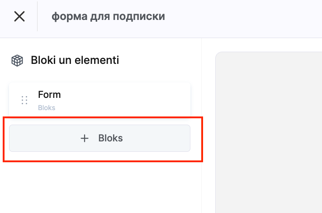This screenshot has width=322, height=213.
Task: Select the Form block in the list
Action: pyautogui.click(x=99, y=100)
